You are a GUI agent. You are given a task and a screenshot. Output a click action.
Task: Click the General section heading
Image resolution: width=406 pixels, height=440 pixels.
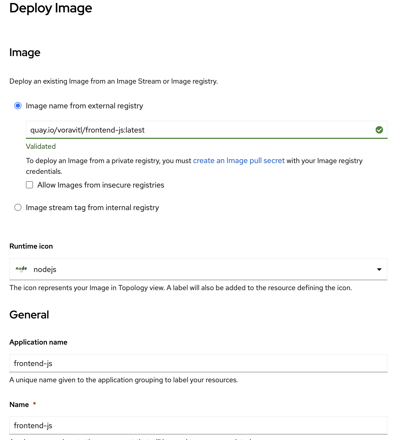click(29, 315)
